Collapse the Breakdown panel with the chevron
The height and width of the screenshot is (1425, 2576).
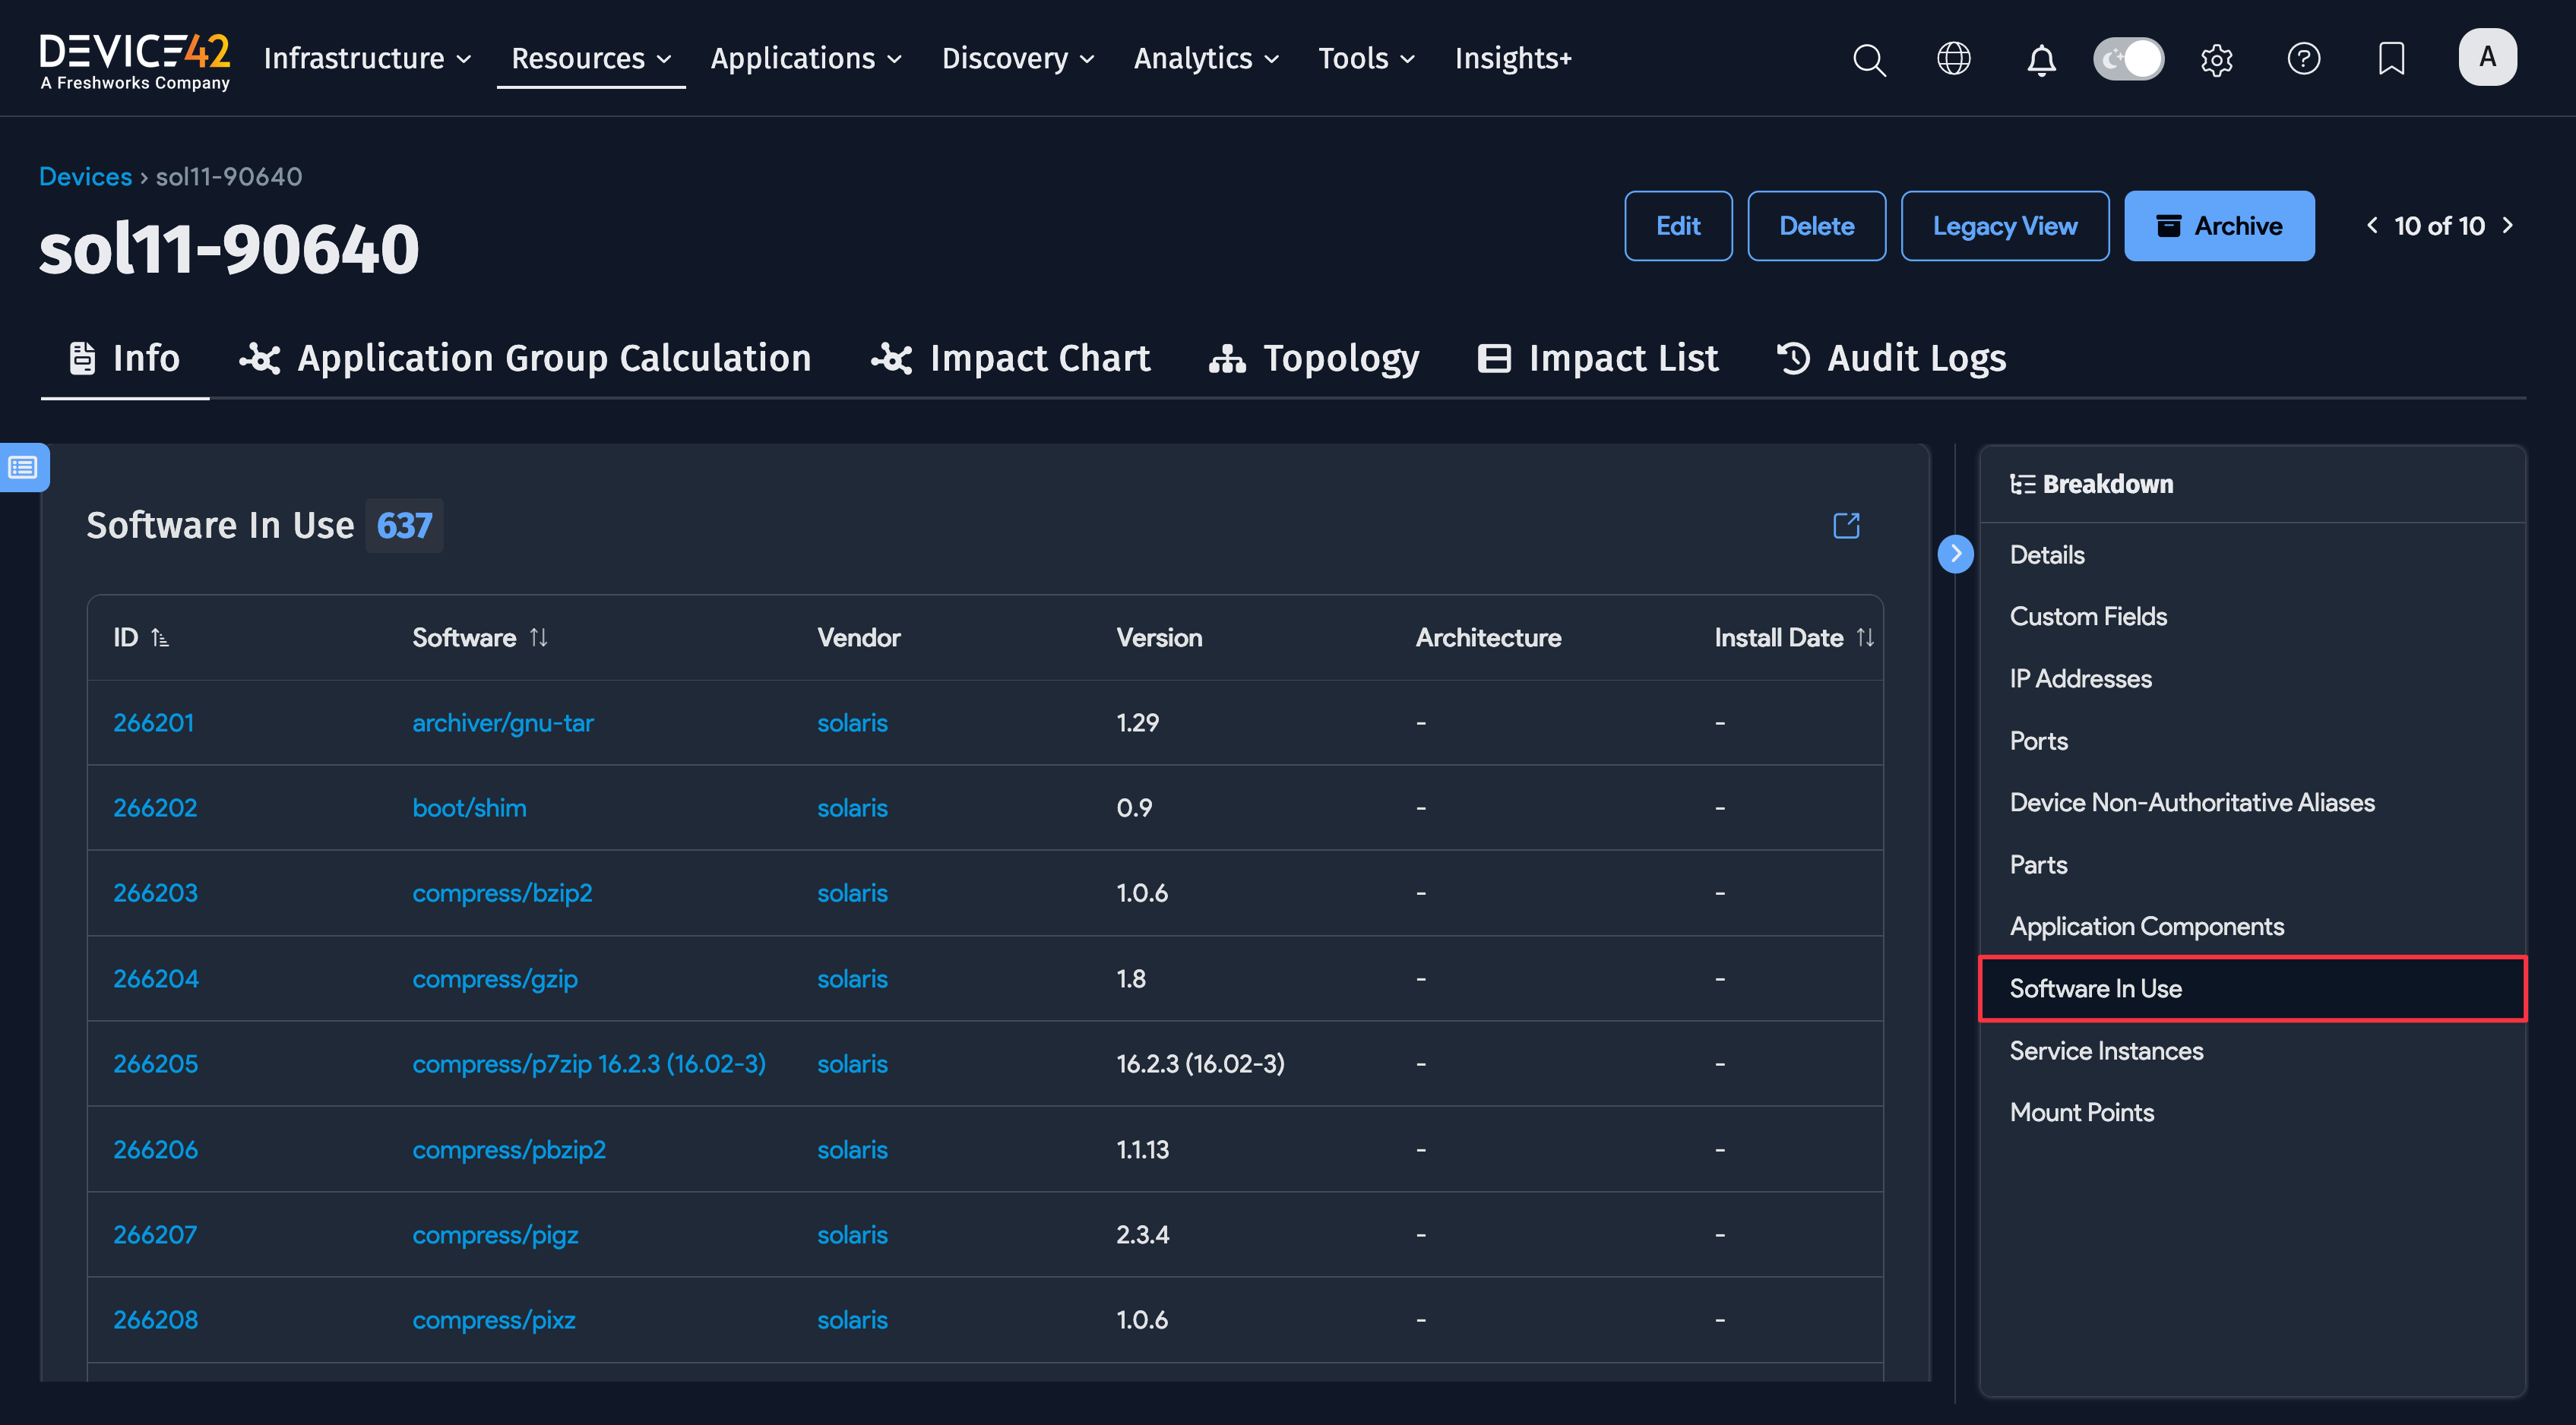pyautogui.click(x=1957, y=553)
